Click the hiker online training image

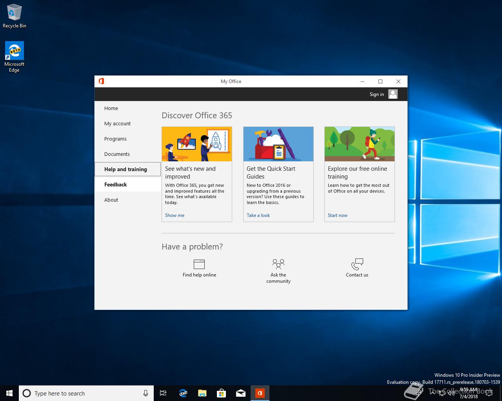[x=360, y=144]
